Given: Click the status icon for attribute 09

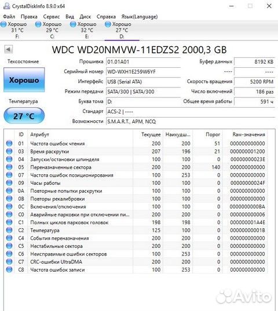Looking at the screenshot, I should coord(9,182).
